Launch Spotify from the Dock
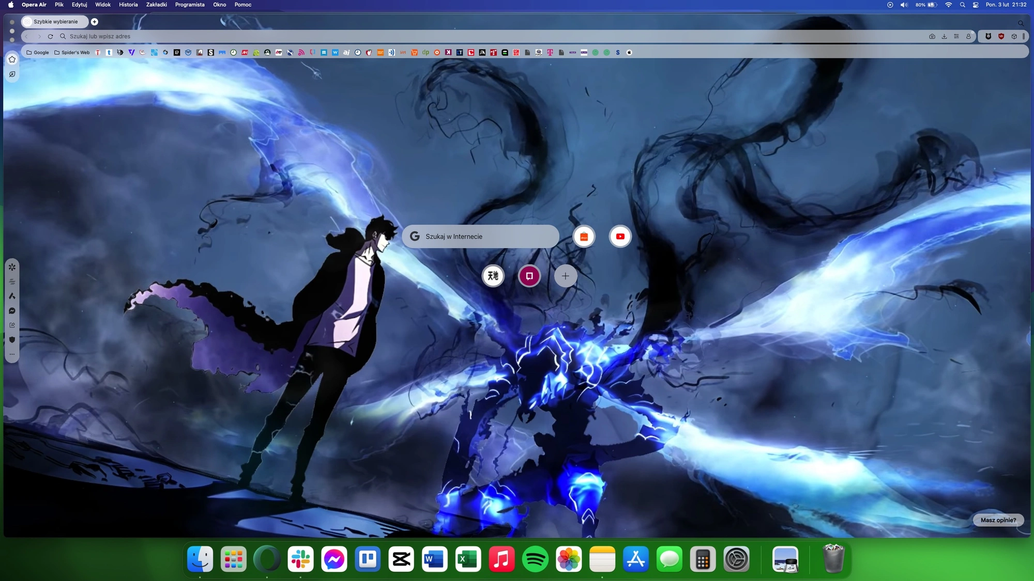This screenshot has height=581, width=1034. (535, 559)
